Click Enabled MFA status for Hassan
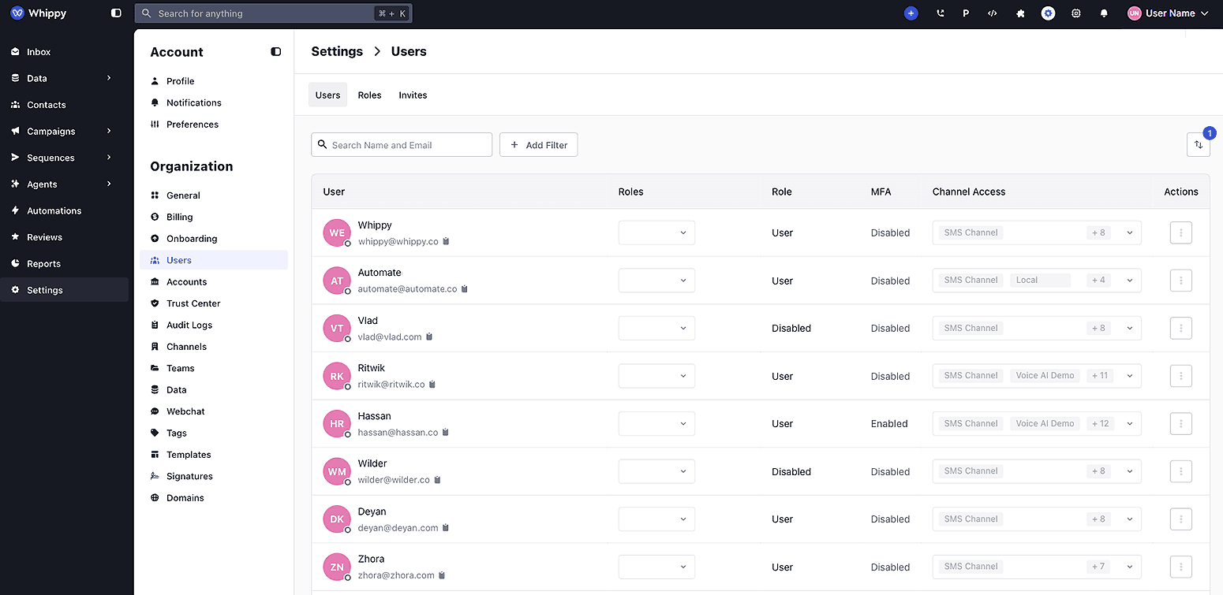 (888, 423)
